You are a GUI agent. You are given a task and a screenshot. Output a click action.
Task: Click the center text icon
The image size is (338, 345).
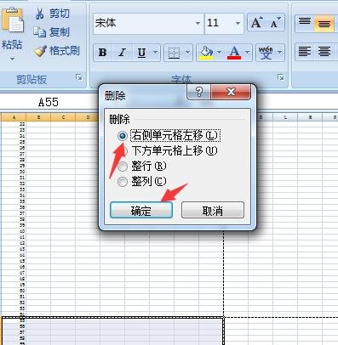pos(324,52)
